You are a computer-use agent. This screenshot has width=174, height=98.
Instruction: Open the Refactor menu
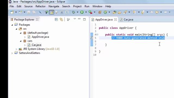[x=41, y=6]
